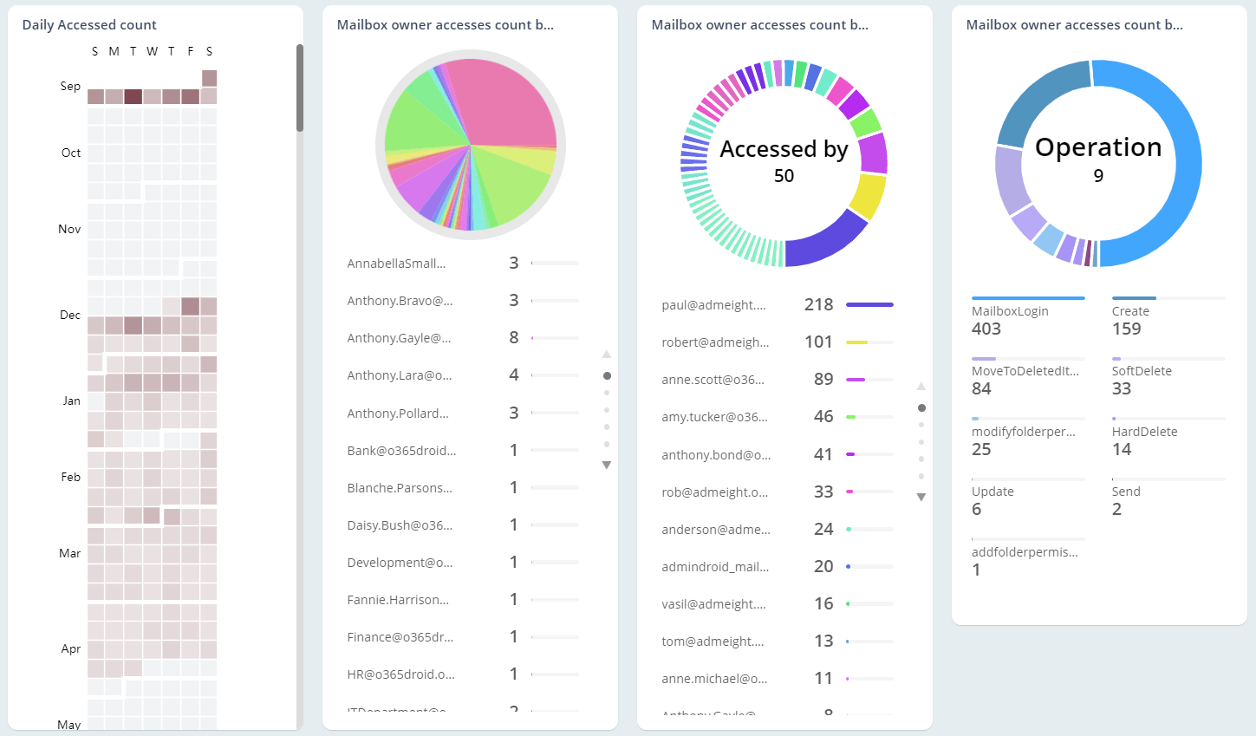Click the down scroll triangle in third card
The image size is (1256, 736).
[x=921, y=497]
